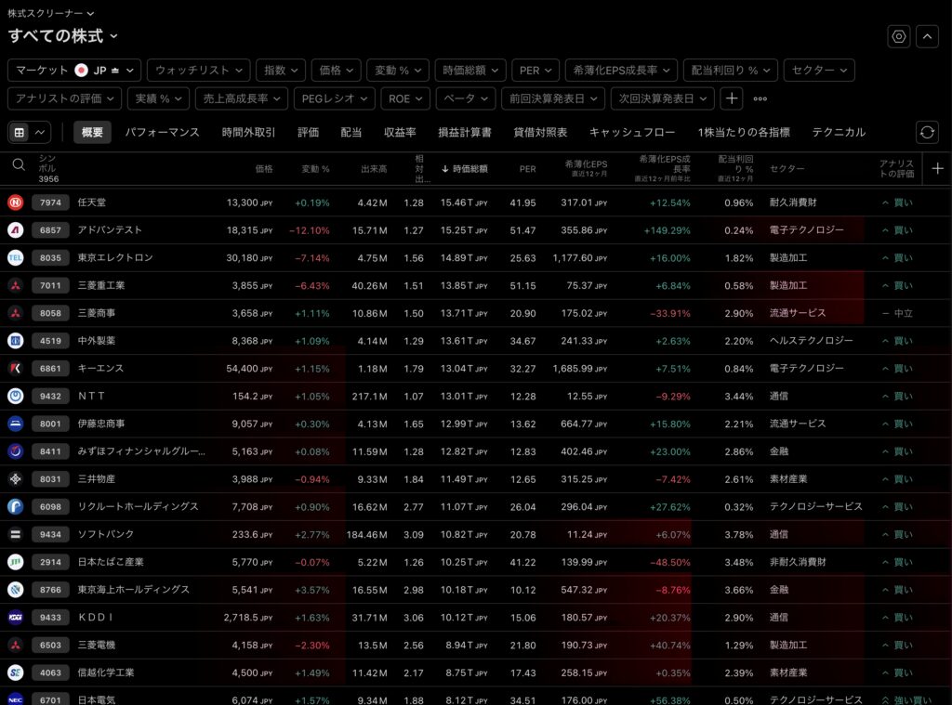Open the 株式スクリーナー type menu
Viewport: 952px width, 705px height.
coord(51,14)
